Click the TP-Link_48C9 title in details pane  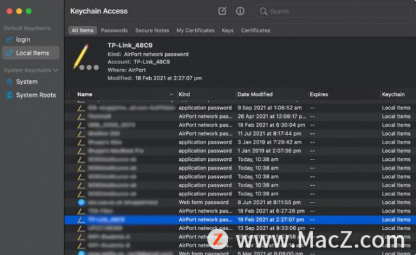pos(130,45)
